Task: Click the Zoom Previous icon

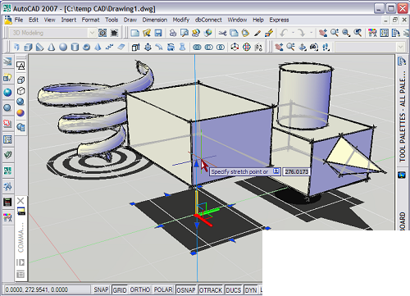Action: tap(358, 33)
